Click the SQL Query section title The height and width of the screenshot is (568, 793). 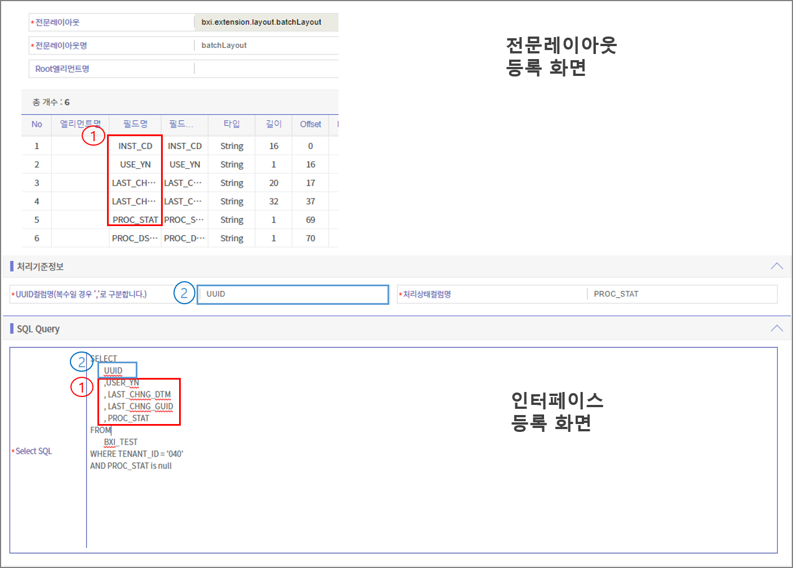(x=38, y=329)
